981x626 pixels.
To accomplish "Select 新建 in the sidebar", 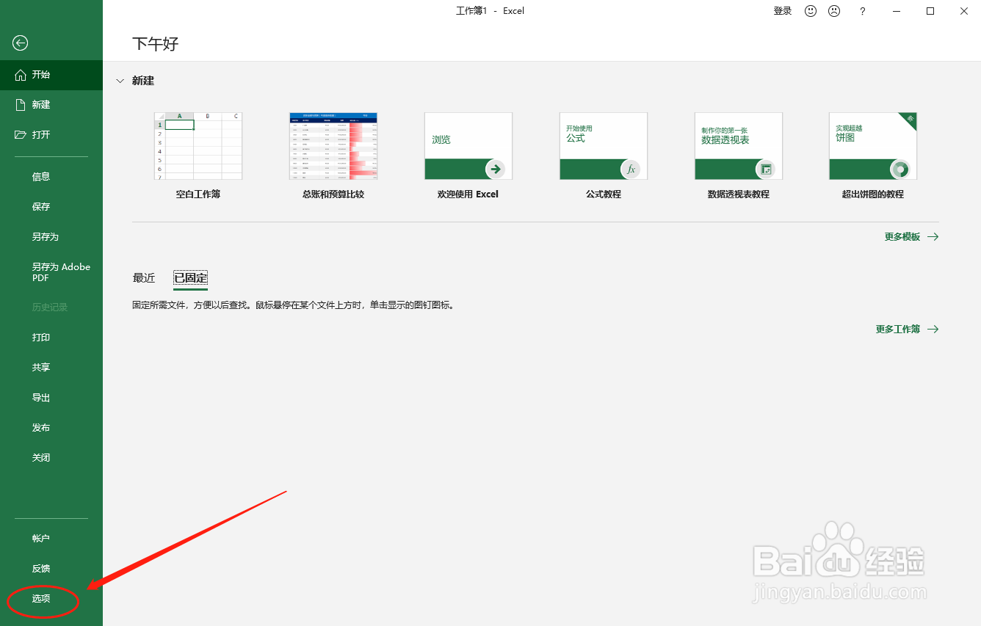I will [51, 105].
